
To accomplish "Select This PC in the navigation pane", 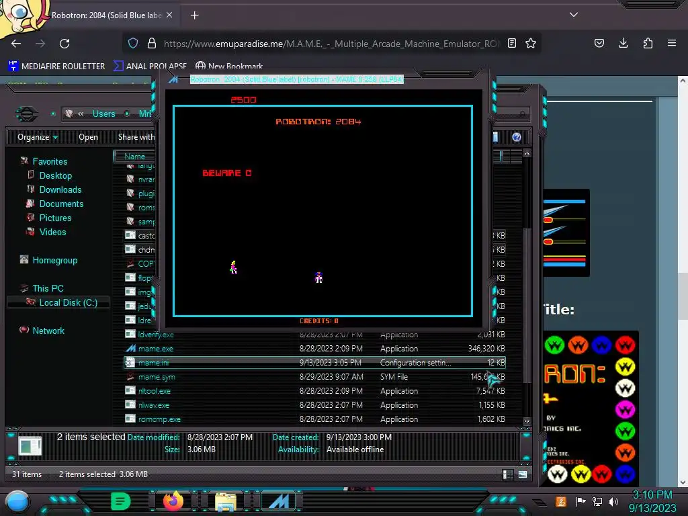I will pyautogui.click(x=48, y=288).
